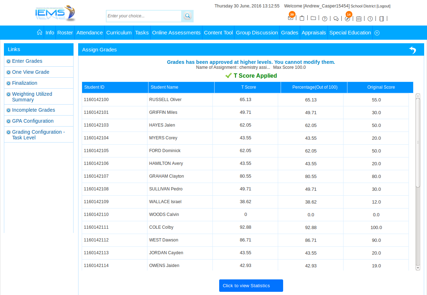This screenshot has height=295, width=427.
Task: Open the Grades menu tab
Action: (290, 33)
